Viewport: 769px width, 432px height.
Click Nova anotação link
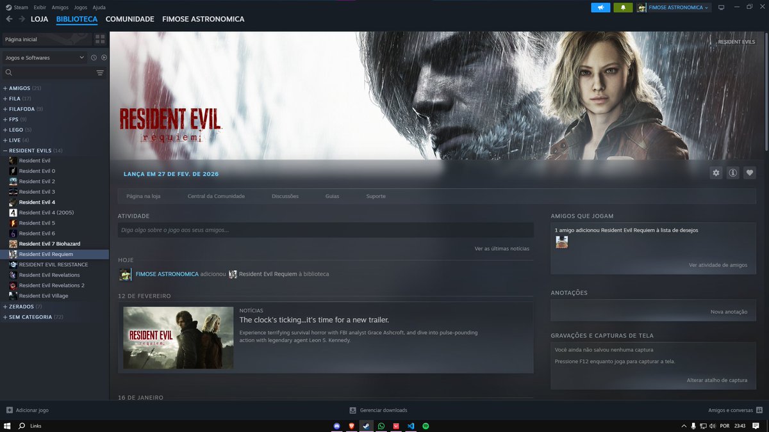point(729,312)
